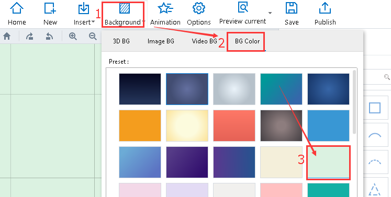Image resolution: width=391 pixels, height=197 pixels.
Task: Select the dashed arc shape tool
Action: [375, 163]
